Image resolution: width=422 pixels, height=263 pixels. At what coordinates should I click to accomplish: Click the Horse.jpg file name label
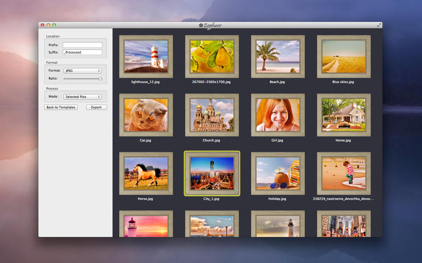(146, 199)
